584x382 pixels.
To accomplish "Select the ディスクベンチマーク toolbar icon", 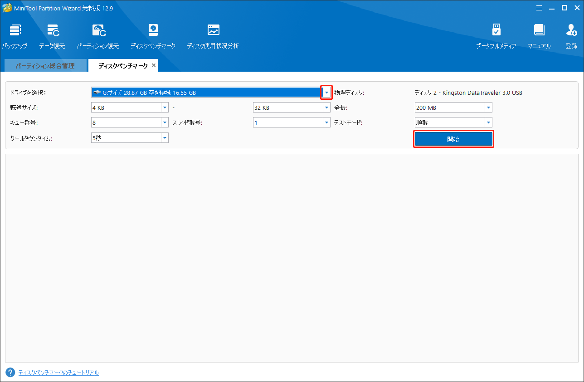I will click(153, 31).
